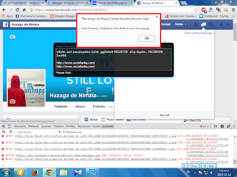This screenshot has width=237, height=177.
Task: Open Facebook notifications globe icon
Action: (x=211, y=24)
